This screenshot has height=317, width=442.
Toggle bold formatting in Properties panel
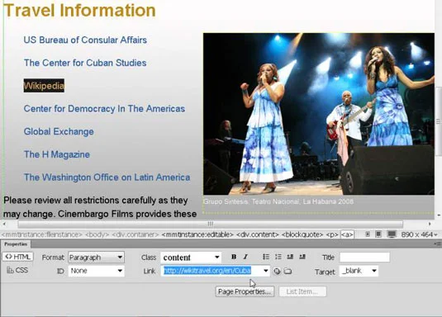coord(234,257)
